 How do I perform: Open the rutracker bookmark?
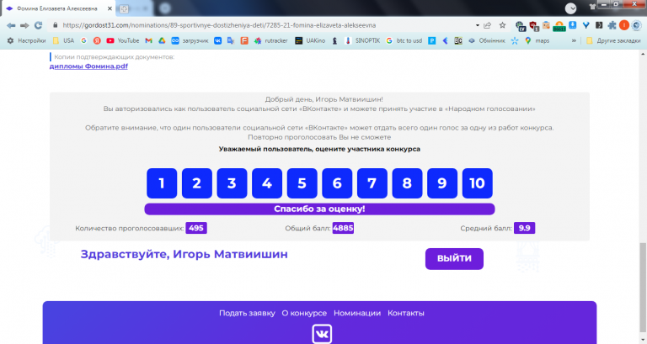coord(271,40)
